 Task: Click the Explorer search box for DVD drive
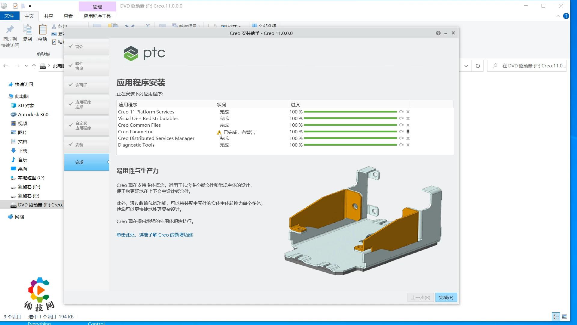[527, 66]
